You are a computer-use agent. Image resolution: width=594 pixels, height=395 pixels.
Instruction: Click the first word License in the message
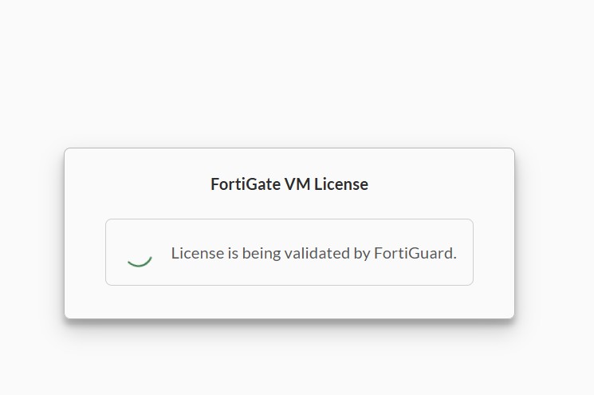point(197,254)
